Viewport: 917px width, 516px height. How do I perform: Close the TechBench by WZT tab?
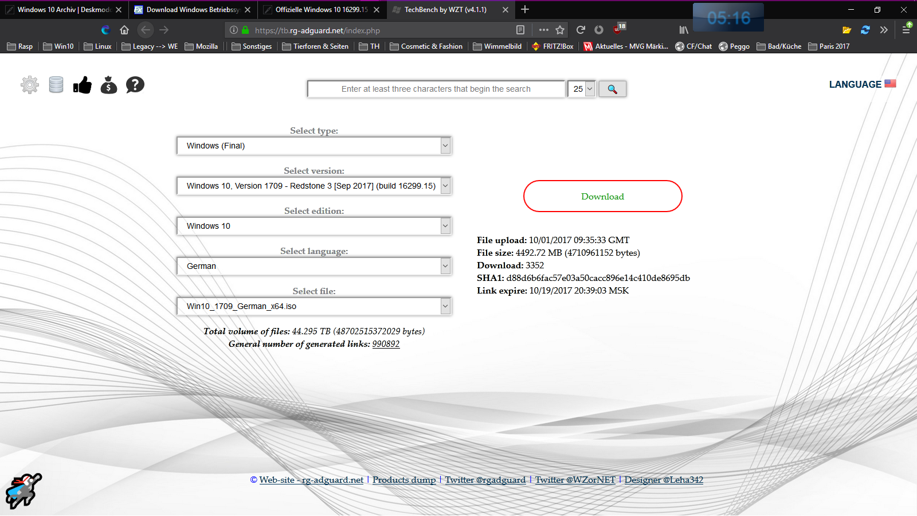point(505,10)
